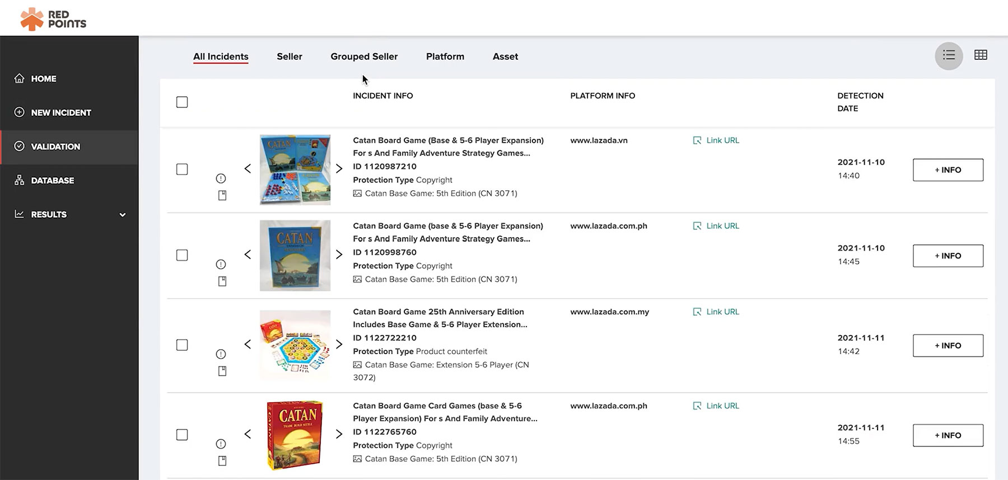Click note icon for incident 1122765760
The image size is (1008, 480).
pos(222,461)
